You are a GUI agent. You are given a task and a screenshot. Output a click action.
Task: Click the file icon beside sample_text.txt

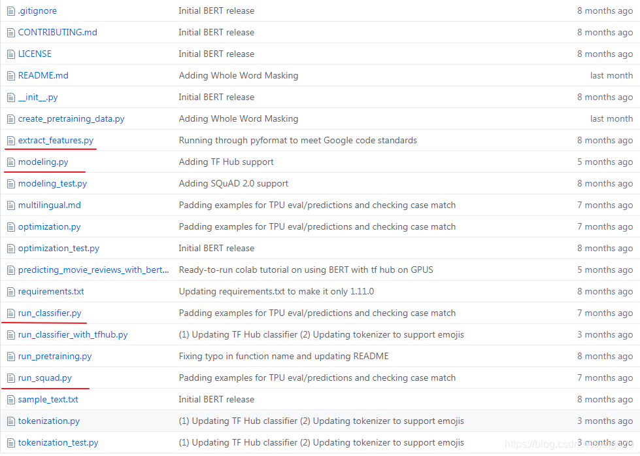tap(11, 400)
